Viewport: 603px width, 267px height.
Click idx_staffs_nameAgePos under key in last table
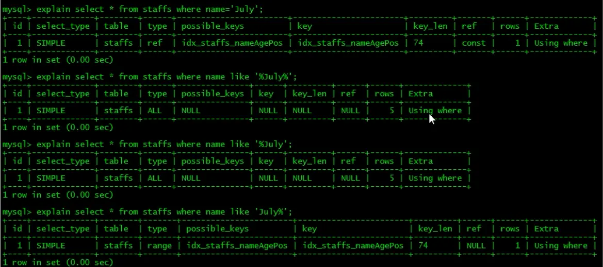(353, 245)
